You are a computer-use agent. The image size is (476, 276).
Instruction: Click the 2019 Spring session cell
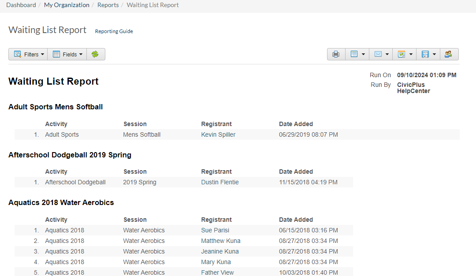140,182
